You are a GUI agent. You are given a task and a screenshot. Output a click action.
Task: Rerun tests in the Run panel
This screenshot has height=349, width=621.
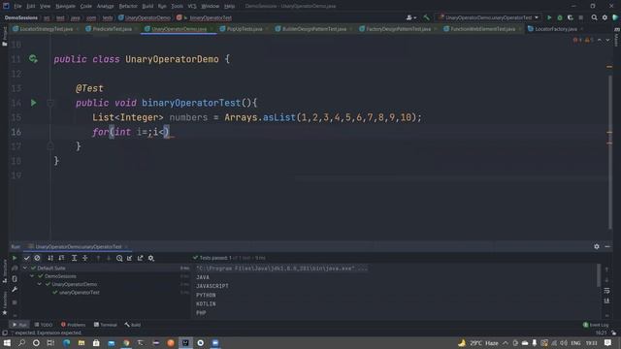[x=15, y=258]
